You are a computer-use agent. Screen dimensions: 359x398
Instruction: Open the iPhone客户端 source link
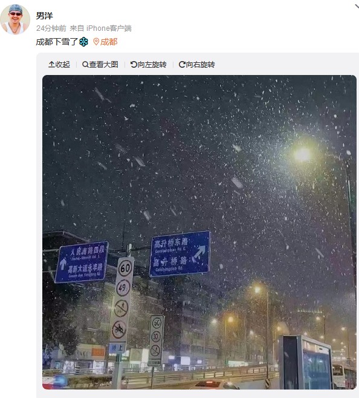tap(109, 28)
